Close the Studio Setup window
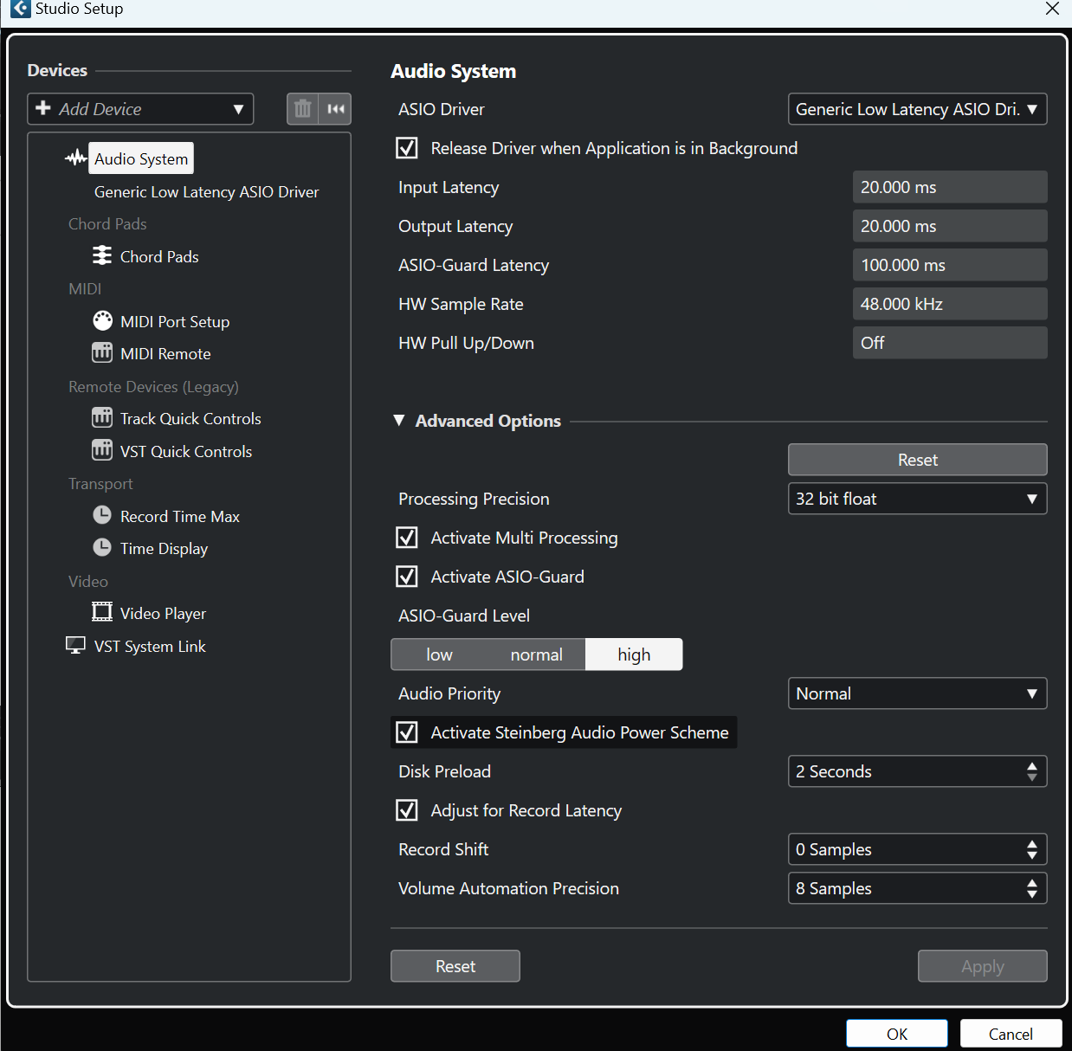1072x1051 pixels. tap(1052, 9)
